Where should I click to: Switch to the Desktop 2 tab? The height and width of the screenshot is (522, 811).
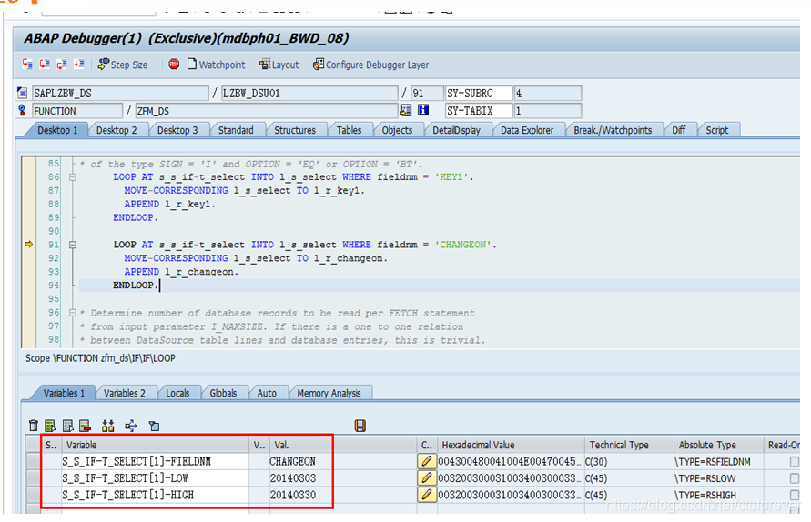tap(117, 130)
